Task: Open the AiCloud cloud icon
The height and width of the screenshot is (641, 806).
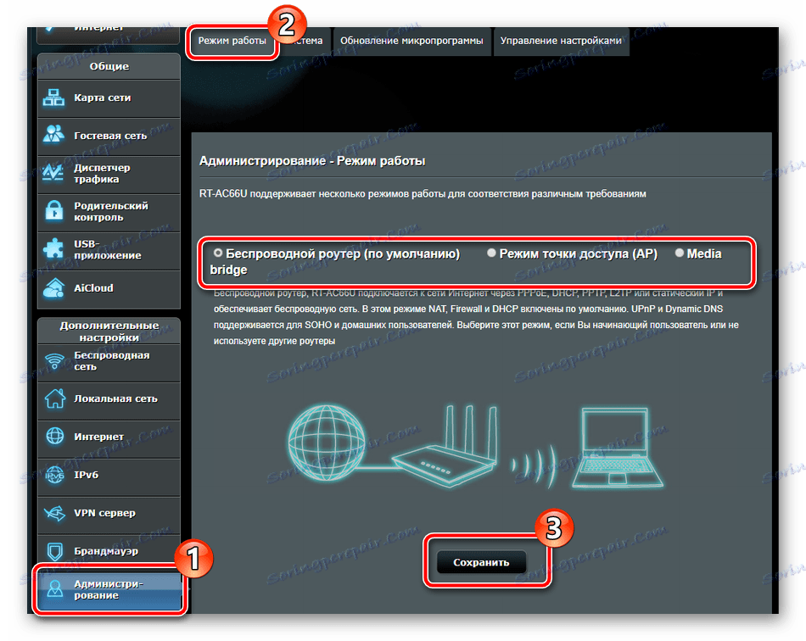Action: pos(53,287)
